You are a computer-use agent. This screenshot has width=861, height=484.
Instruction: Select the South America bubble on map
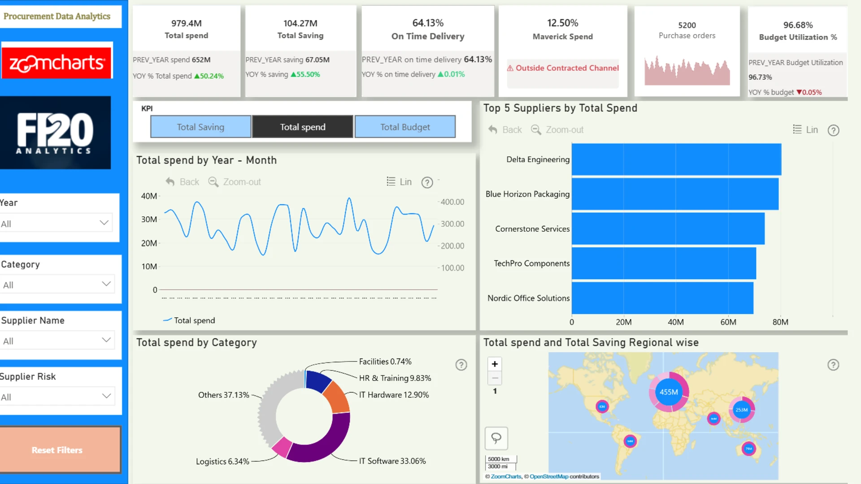click(x=630, y=441)
